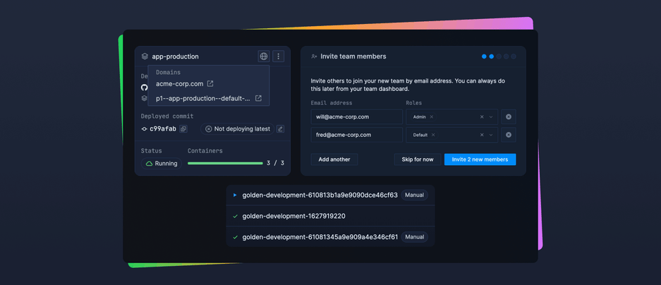
Task: Go to the third step dot
Action: [499, 56]
